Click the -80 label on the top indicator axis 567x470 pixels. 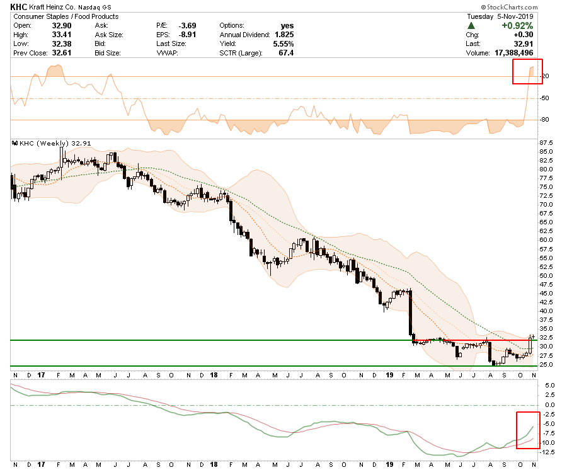[544, 120]
